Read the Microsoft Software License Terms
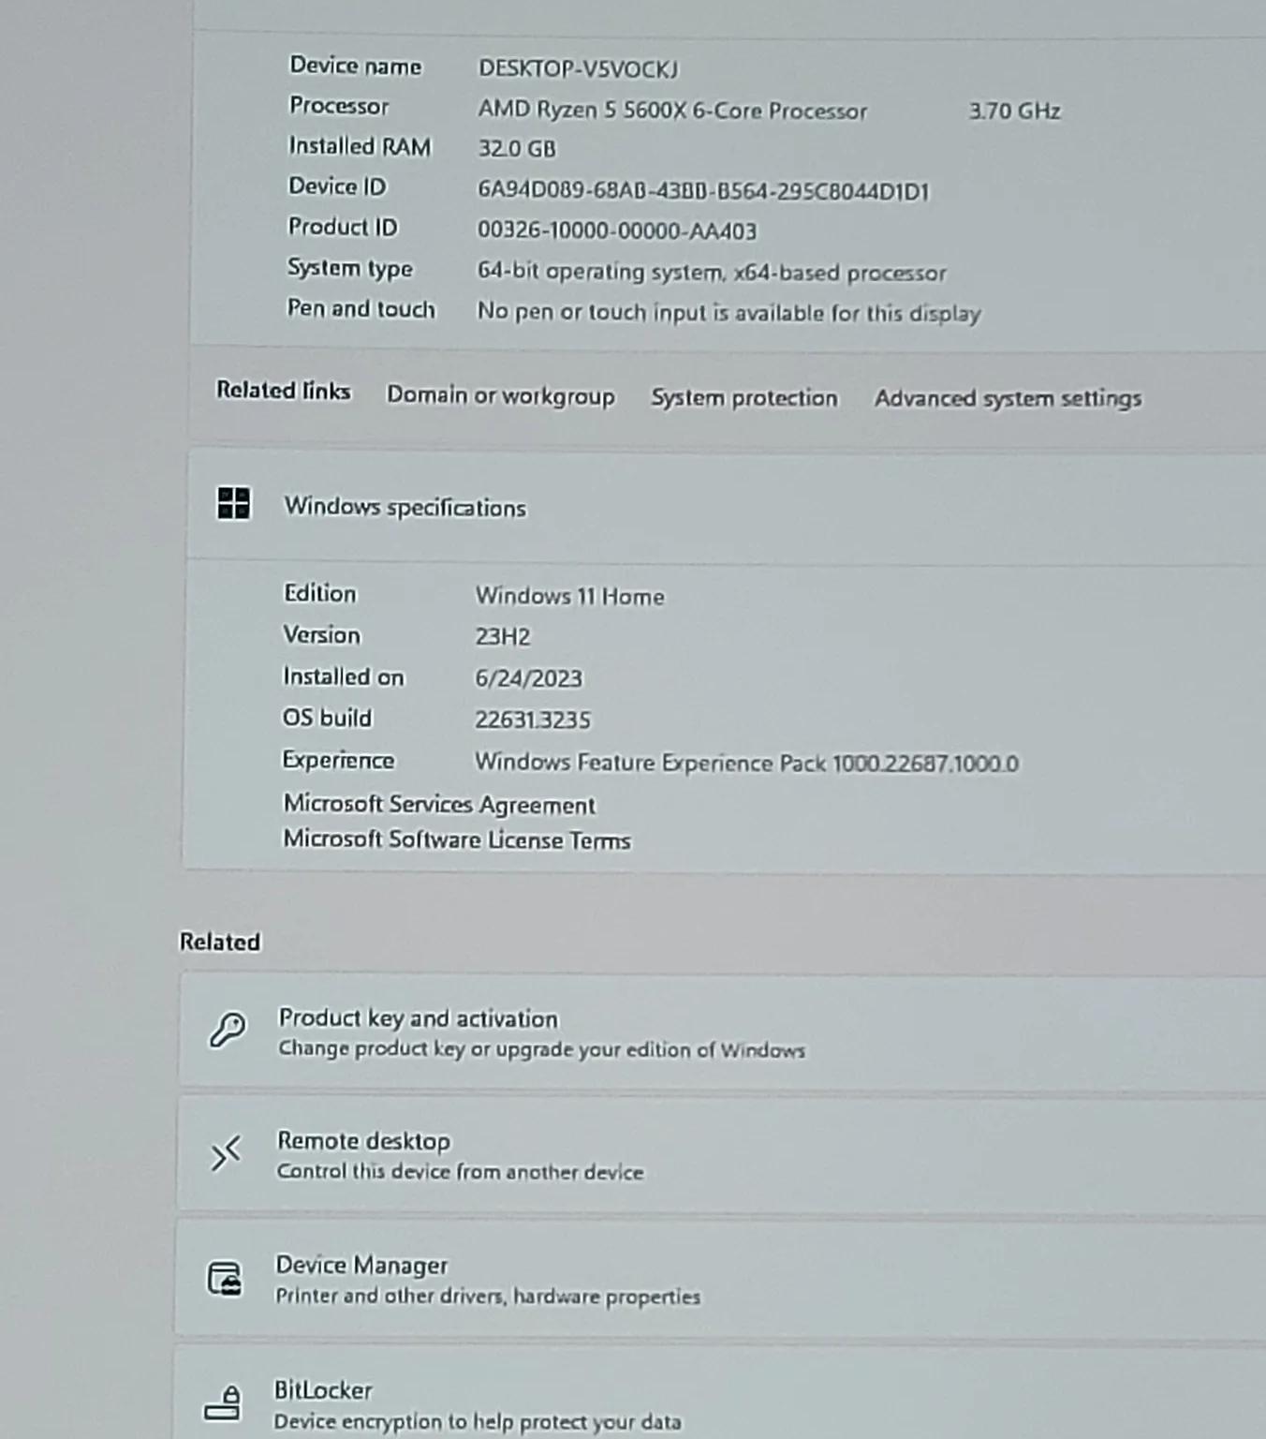1266x1439 pixels. 455,840
